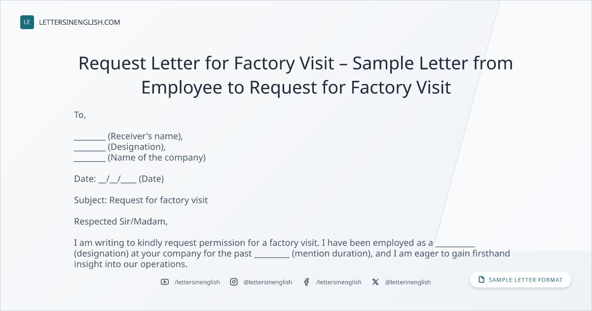Click the Instagram icon
Viewport: 592px width, 311px height.
(x=234, y=282)
